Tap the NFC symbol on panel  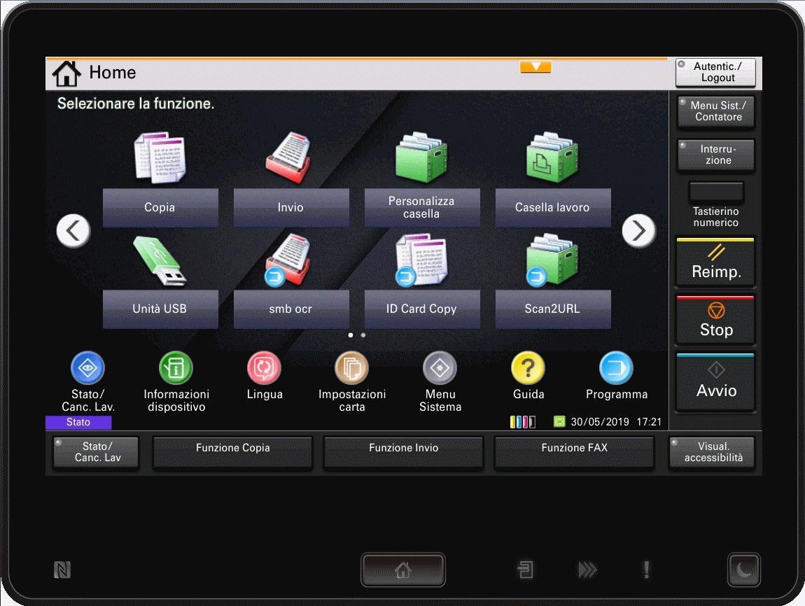coord(62,570)
